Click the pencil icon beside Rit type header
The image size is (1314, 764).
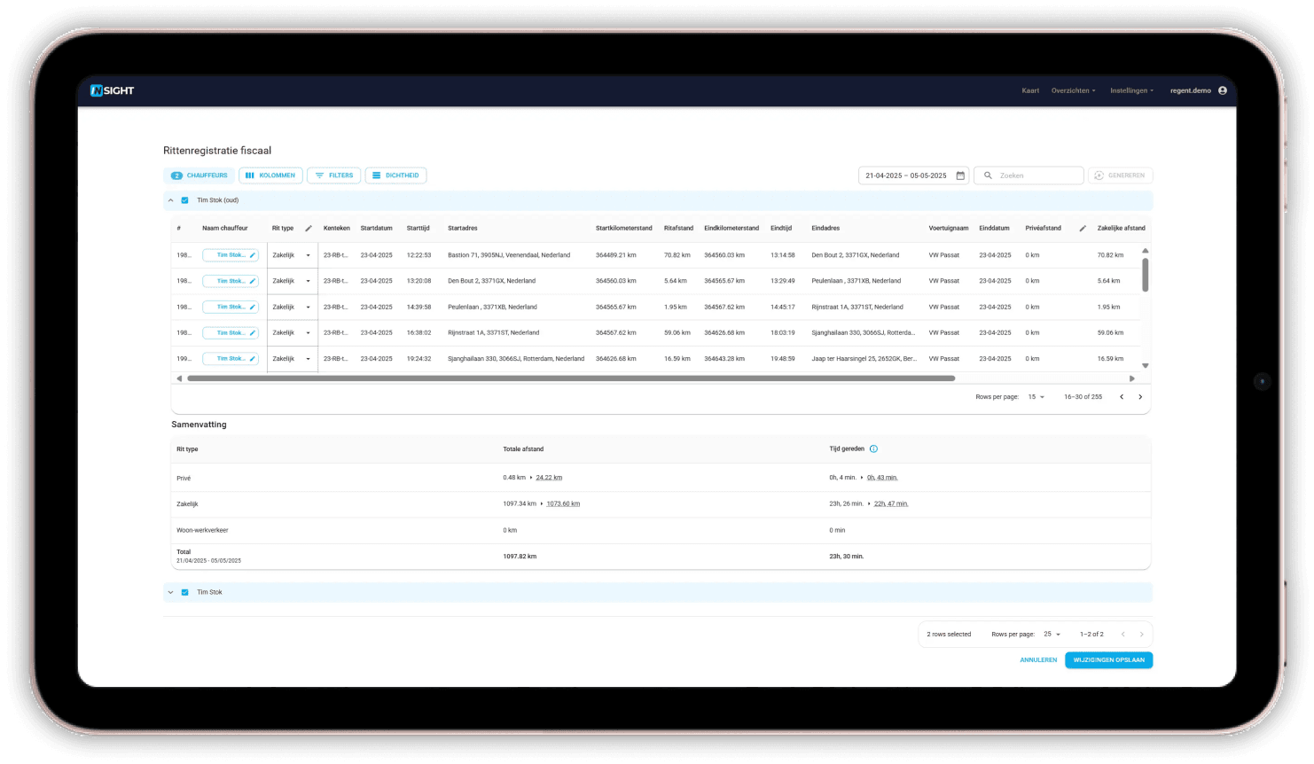click(309, 229)
